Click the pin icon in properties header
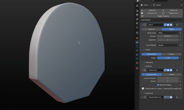Image resolution: width=184 pixels, height=110 pixels. click(181, 5)
